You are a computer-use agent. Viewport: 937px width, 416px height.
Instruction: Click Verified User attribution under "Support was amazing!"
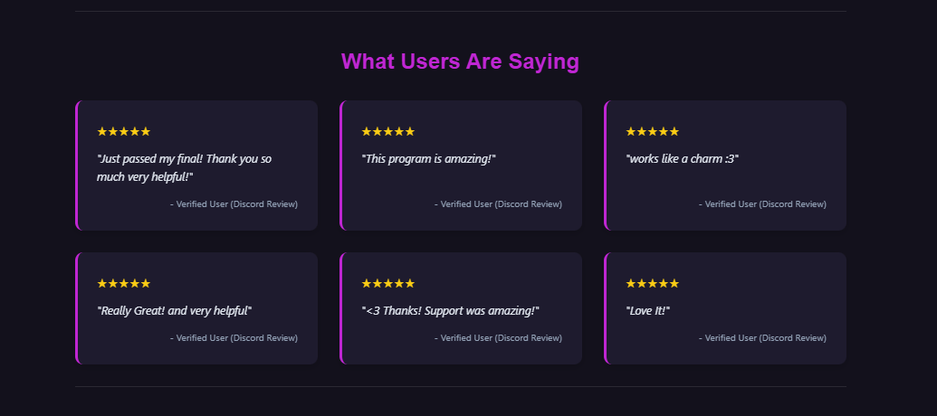click(x=498, y=338)
